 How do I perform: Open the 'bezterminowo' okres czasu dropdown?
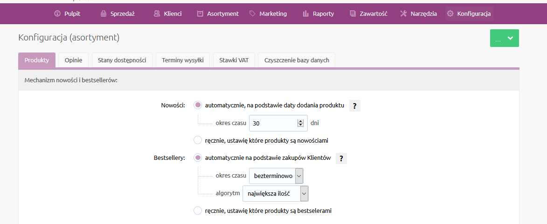coord(276,176)
